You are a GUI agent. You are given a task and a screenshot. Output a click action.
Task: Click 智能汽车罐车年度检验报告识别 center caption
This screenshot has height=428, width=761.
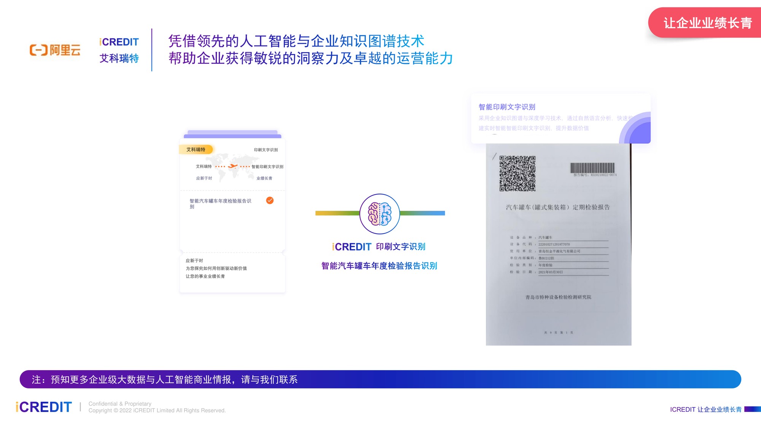(379, 266)
